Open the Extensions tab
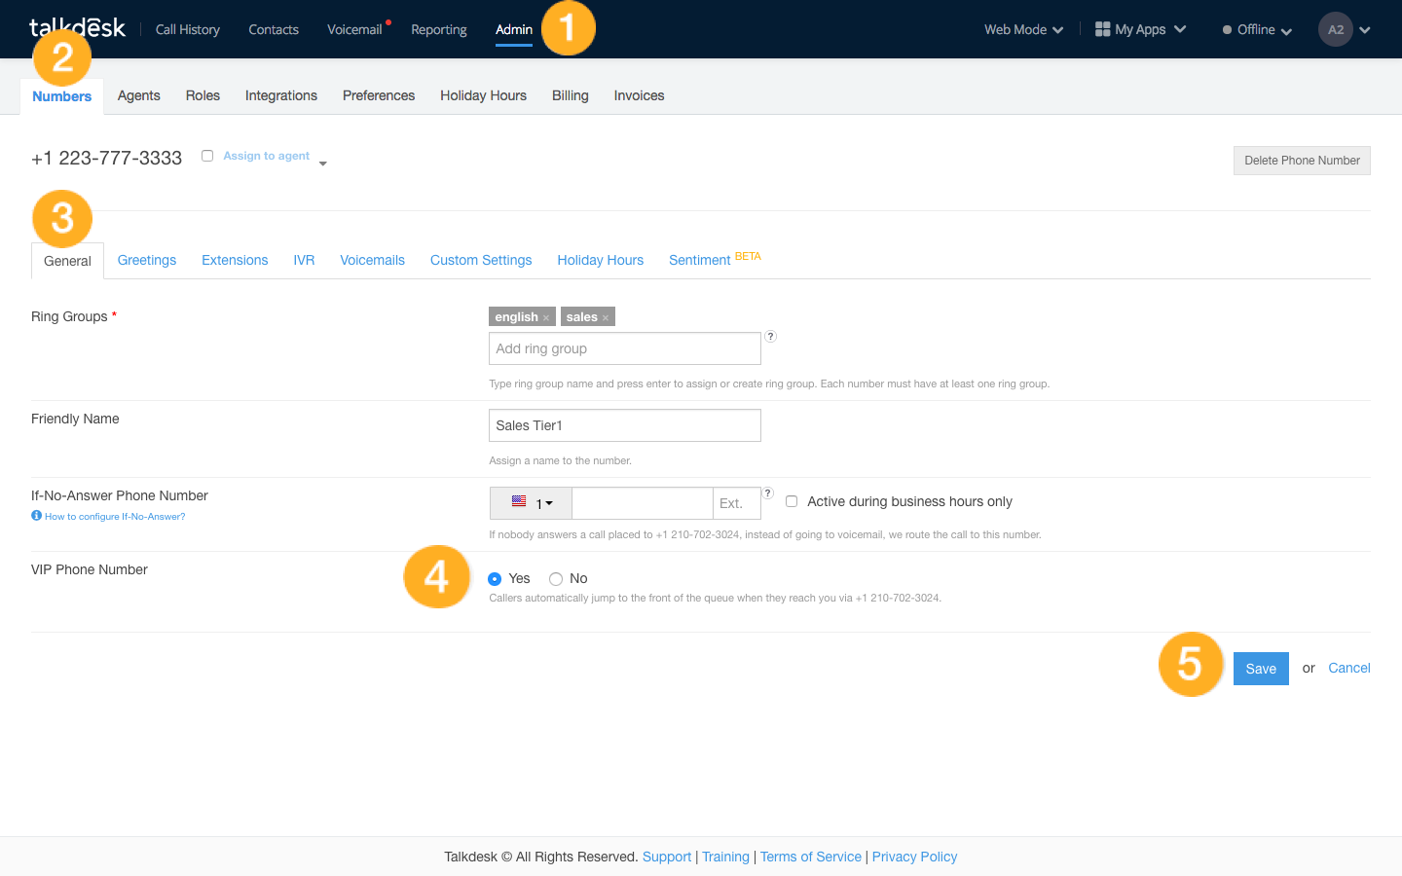This screenshot has width=1402, height=876. pos(235,260)
